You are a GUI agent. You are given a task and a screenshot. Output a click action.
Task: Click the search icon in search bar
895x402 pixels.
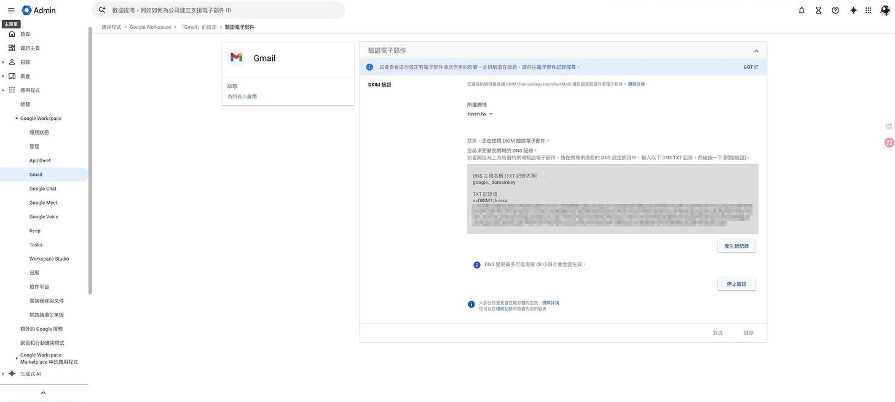(102, 10)
